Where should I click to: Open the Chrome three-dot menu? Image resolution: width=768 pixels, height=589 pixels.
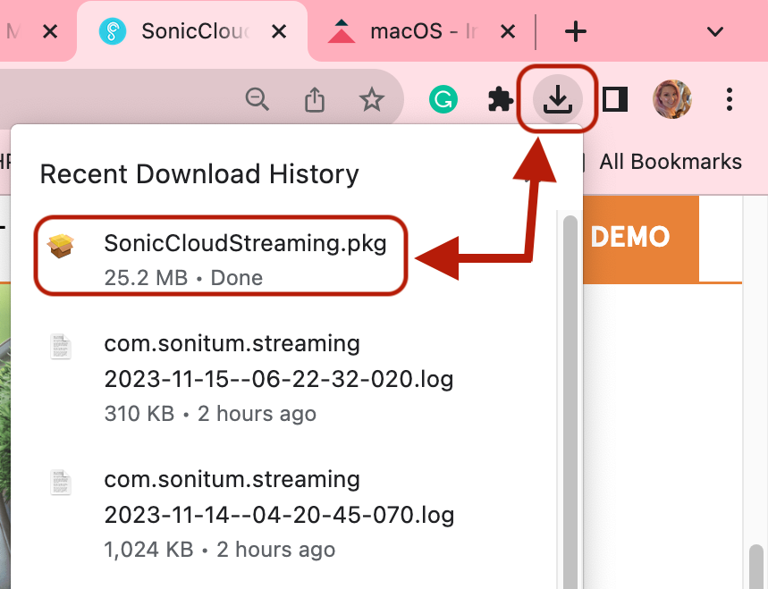tap(730, 99)
